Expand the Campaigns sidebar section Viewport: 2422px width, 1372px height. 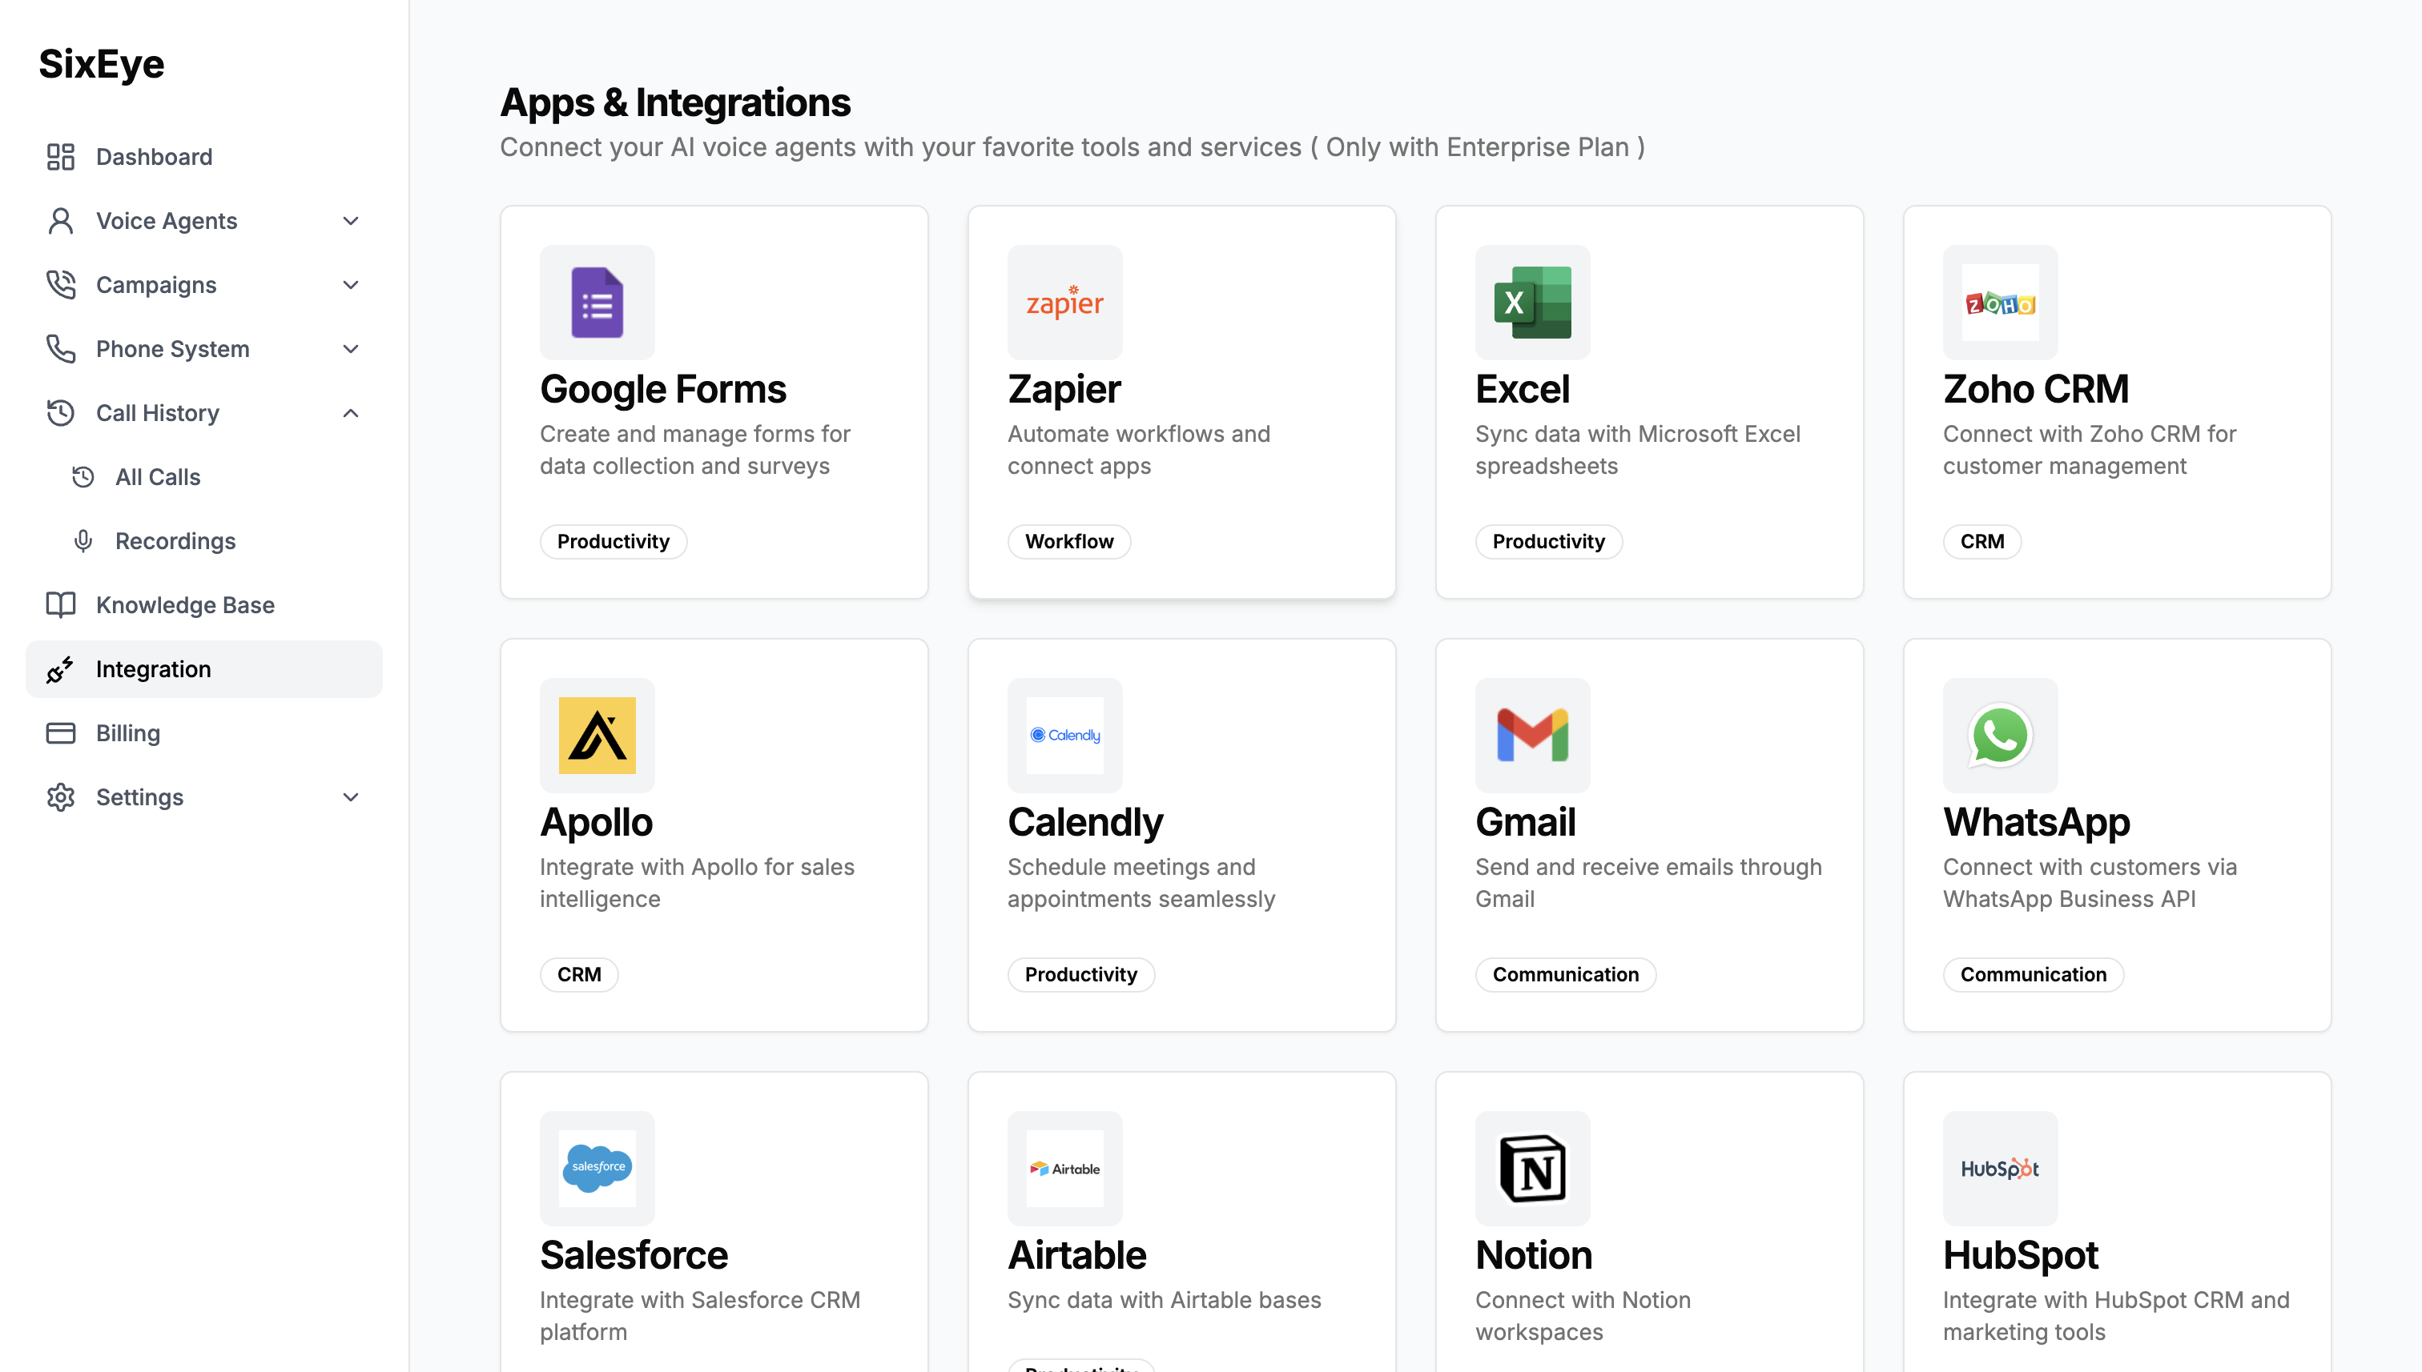350,285
